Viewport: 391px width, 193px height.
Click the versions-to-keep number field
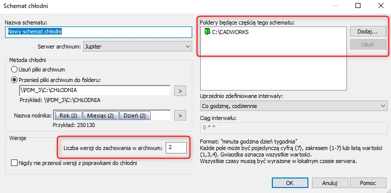176,147
